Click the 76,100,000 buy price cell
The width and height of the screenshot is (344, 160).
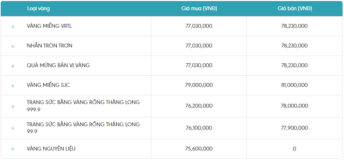tap(199, 128)
